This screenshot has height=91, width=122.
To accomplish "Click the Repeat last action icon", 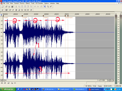I will (41, 7).
